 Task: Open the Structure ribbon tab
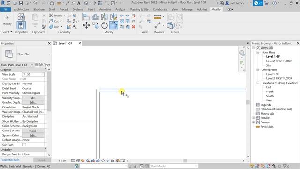[x=39, y=9]
